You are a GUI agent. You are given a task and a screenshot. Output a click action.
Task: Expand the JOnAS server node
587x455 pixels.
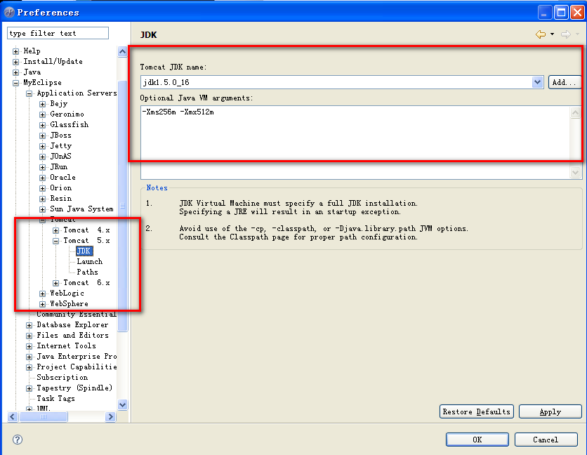pyautogui.click(x=43, y=157)
